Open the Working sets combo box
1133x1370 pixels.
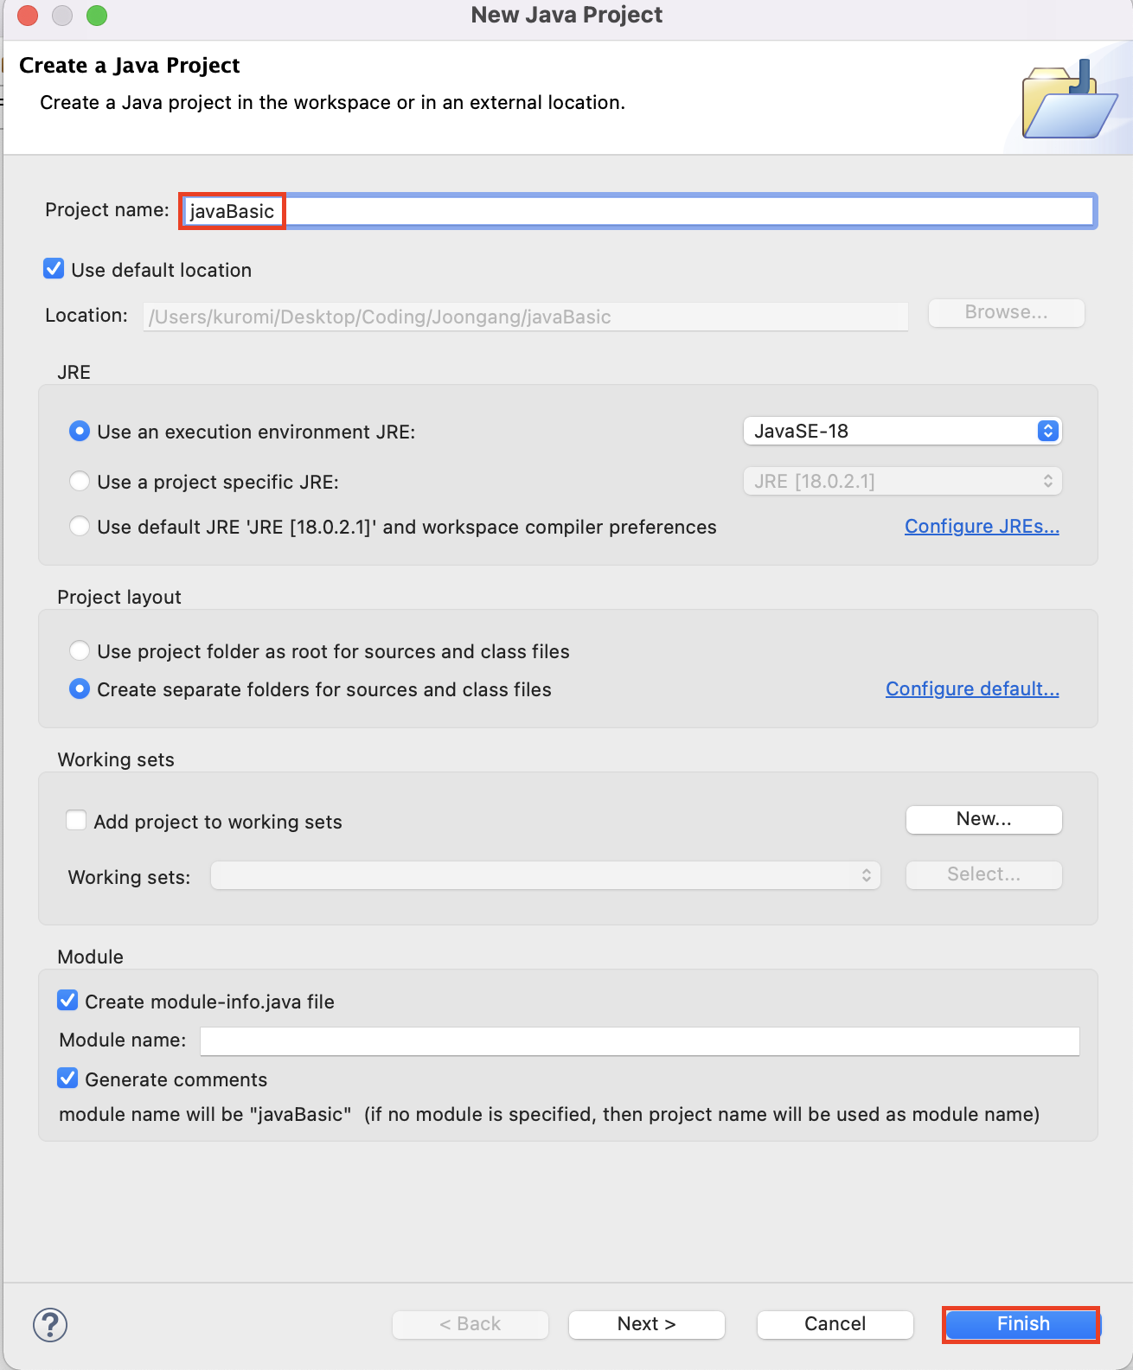[x=545, y=875]
